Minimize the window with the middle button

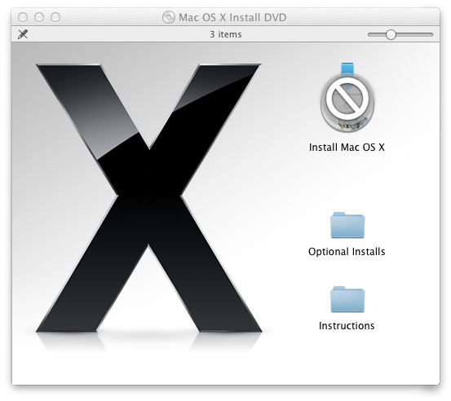(39, 17)
